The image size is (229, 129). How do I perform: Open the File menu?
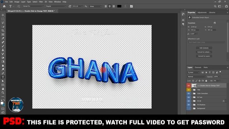tap(6, 2)
